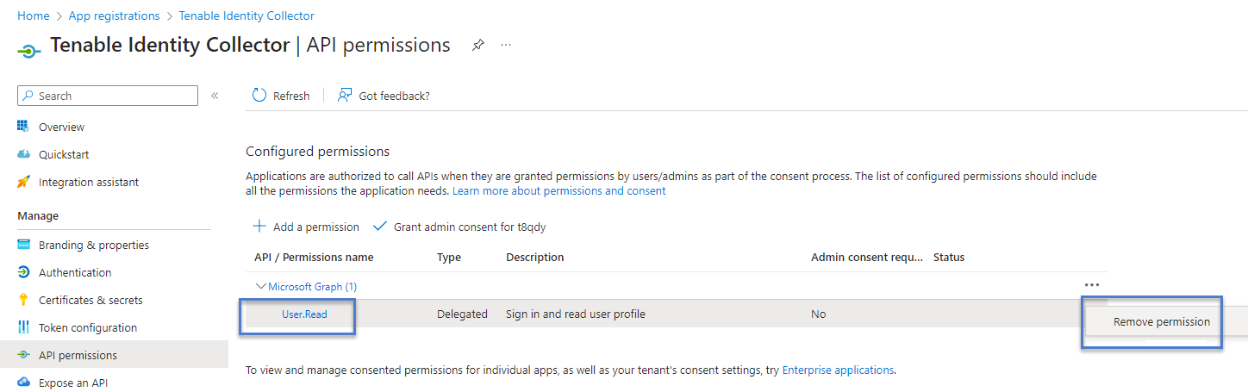Open the App registrations breadcrumb
Image resolution: width=1248 pixels, height=392 pixels.
[x=114, y=16]
